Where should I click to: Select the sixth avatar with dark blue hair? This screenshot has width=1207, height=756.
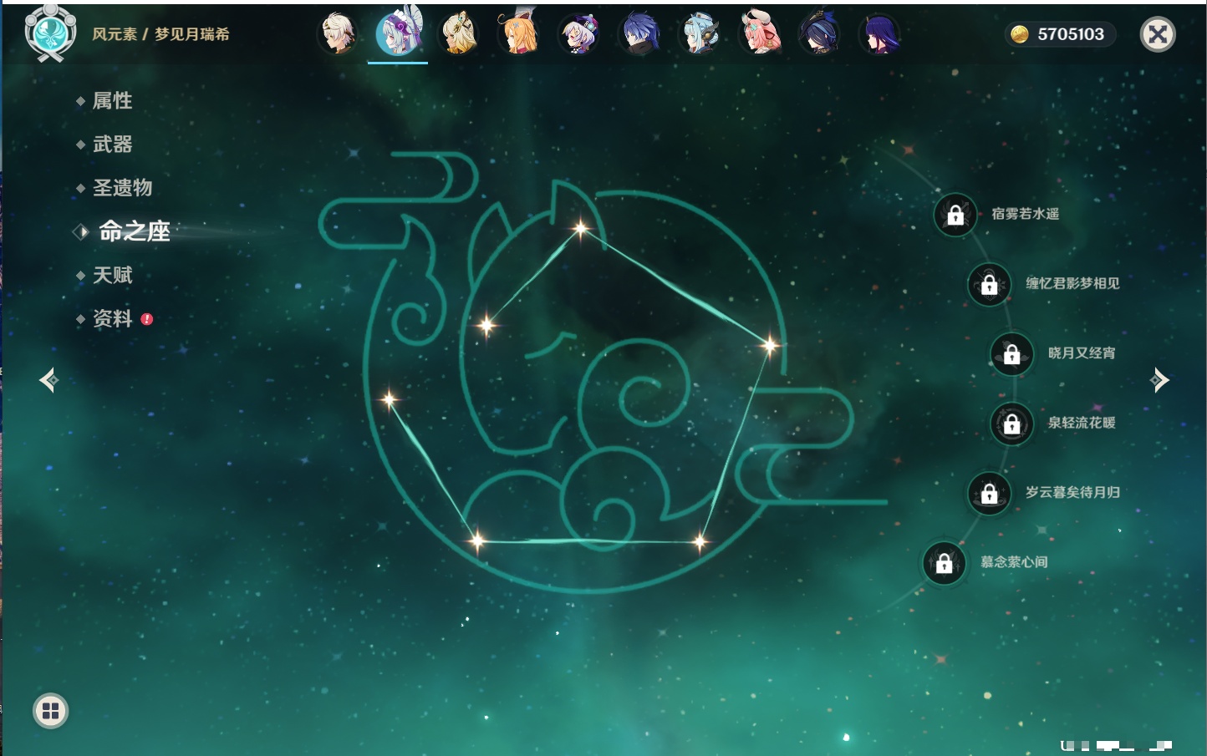click(x=639, y=34)
